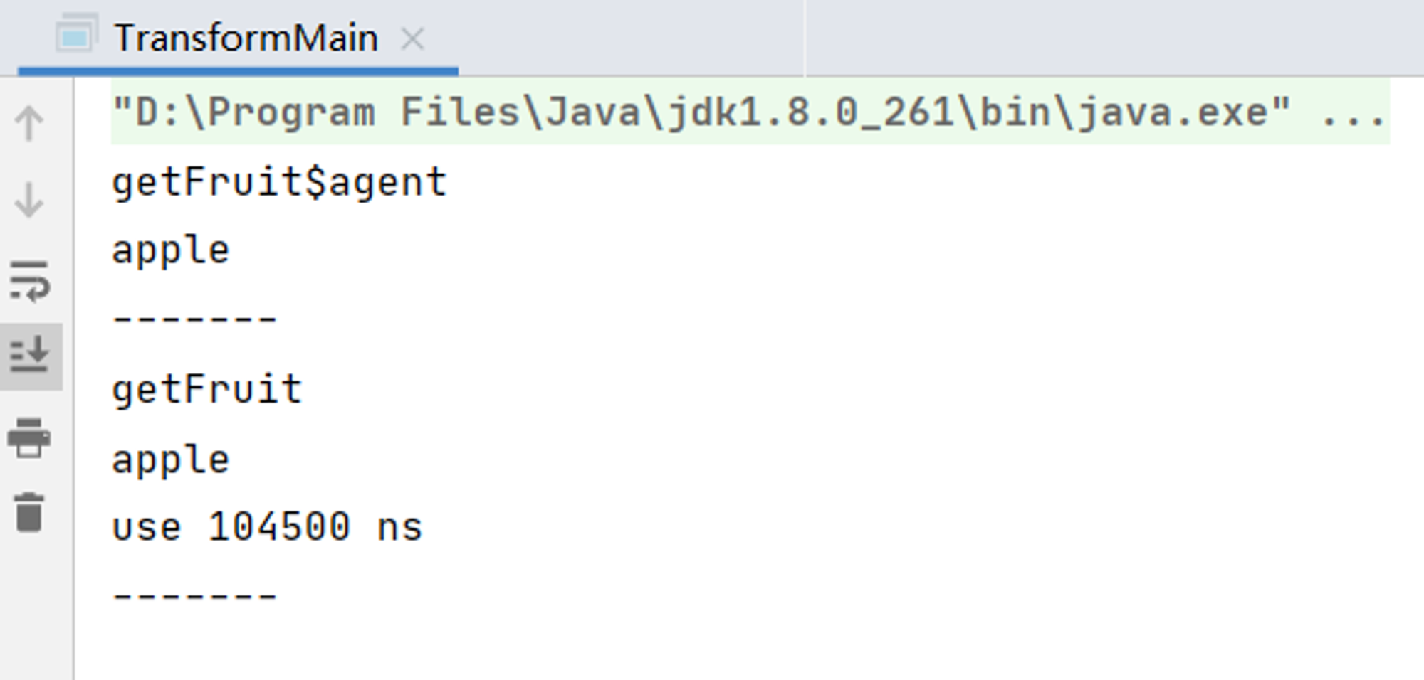Viewport: 1424px width, 680px height.
Task: Click the java.exe command line path
Action: point(702,112)
